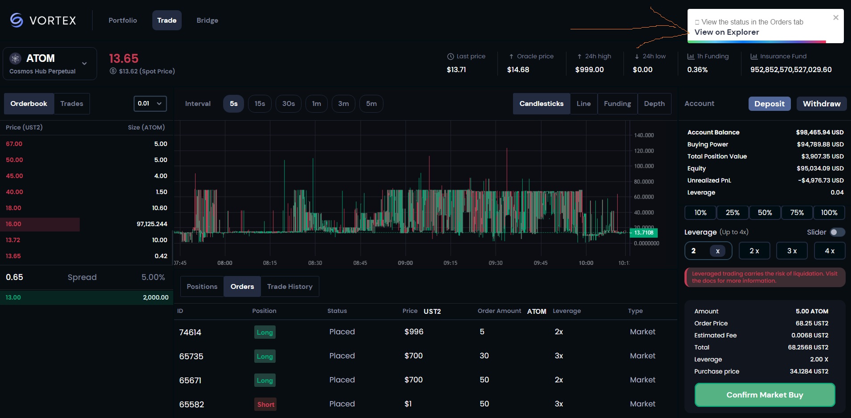Click the spot price dollar icon
The height and width of the screenshot is (418, 851).
113,71
